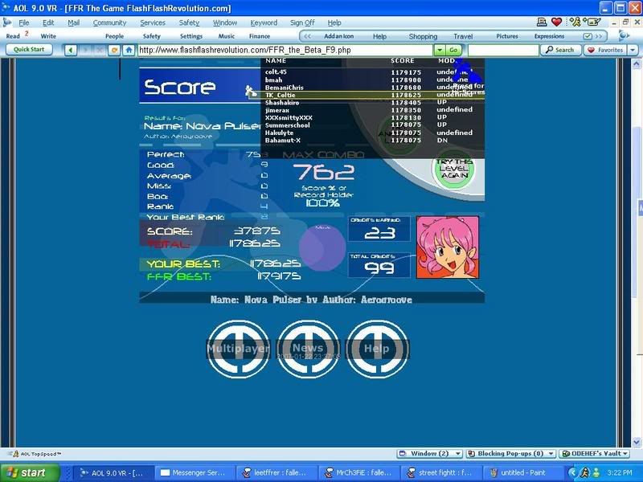
Task: Go back with the browser back arrow
Action: pyautogui.click(x=71, y=50)
